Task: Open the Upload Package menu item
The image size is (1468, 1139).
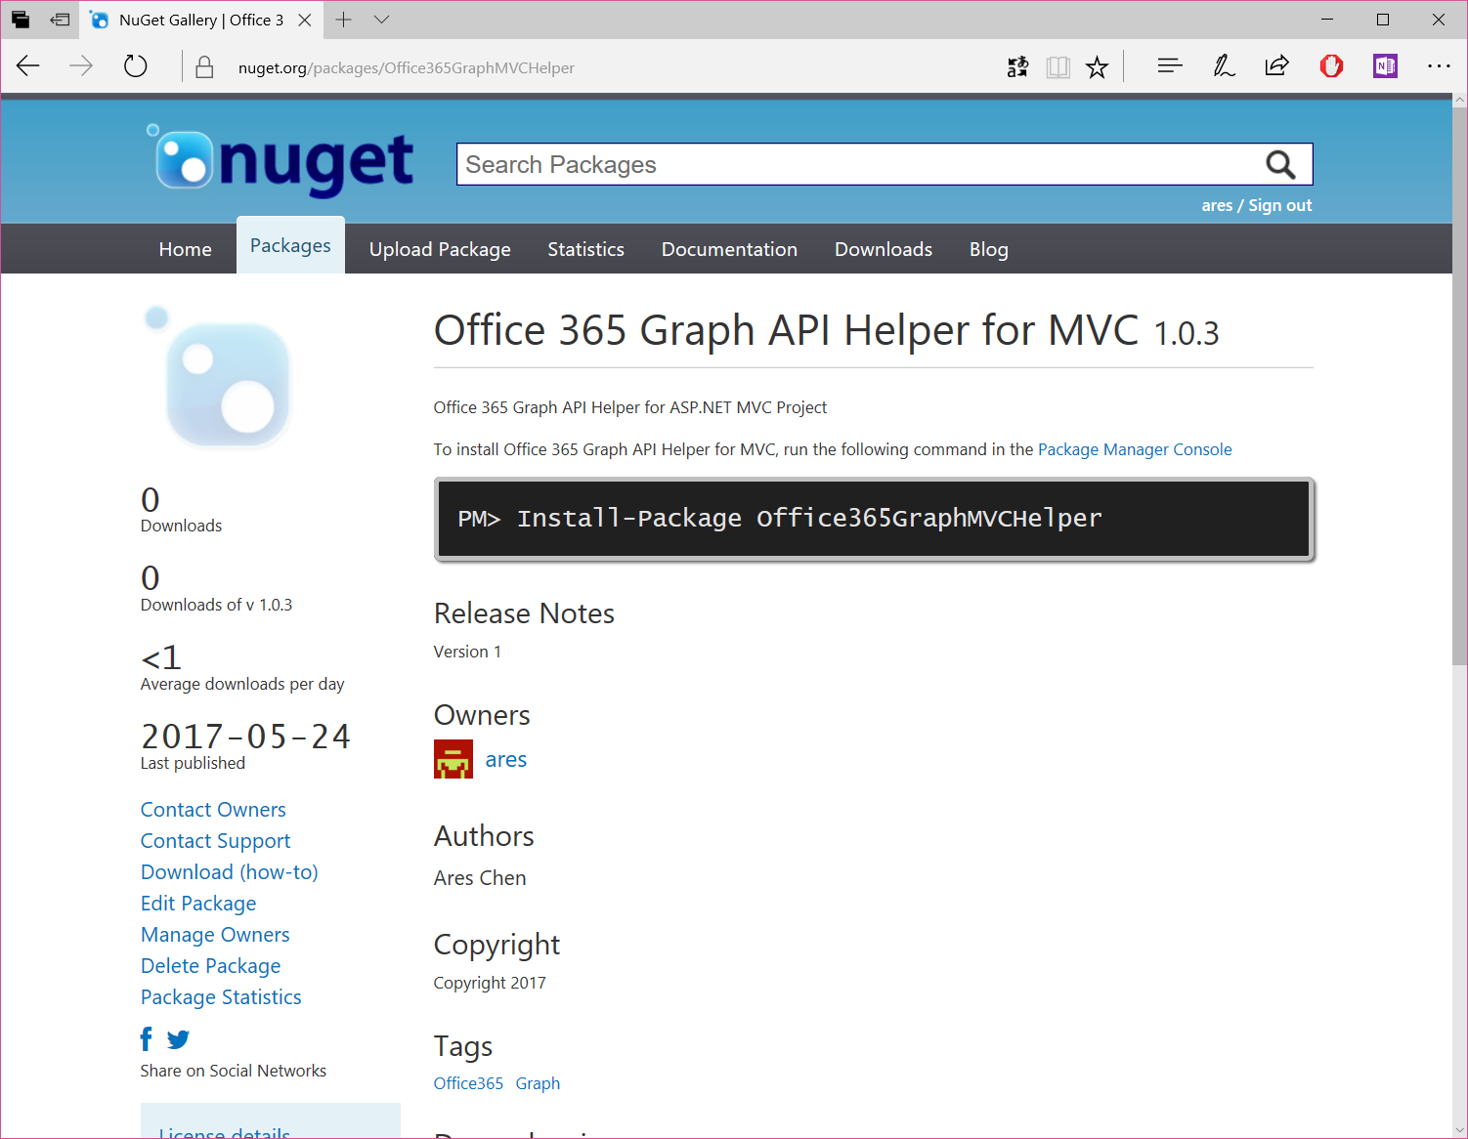Action: (440, 249)
